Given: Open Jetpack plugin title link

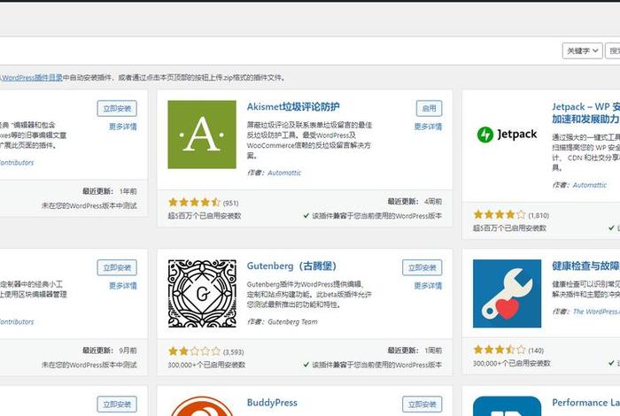Looking at the screenshot, I should click(x=586, y=112).
